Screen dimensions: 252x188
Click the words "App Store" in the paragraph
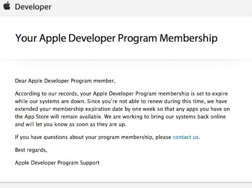point(36,117)
